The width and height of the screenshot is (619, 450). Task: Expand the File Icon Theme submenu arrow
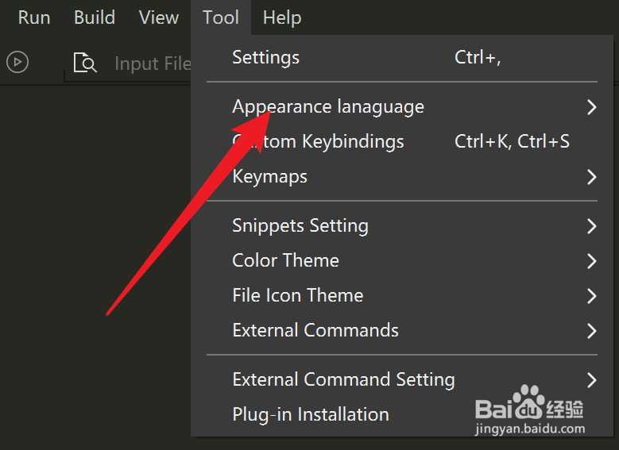tap(590, 295)
